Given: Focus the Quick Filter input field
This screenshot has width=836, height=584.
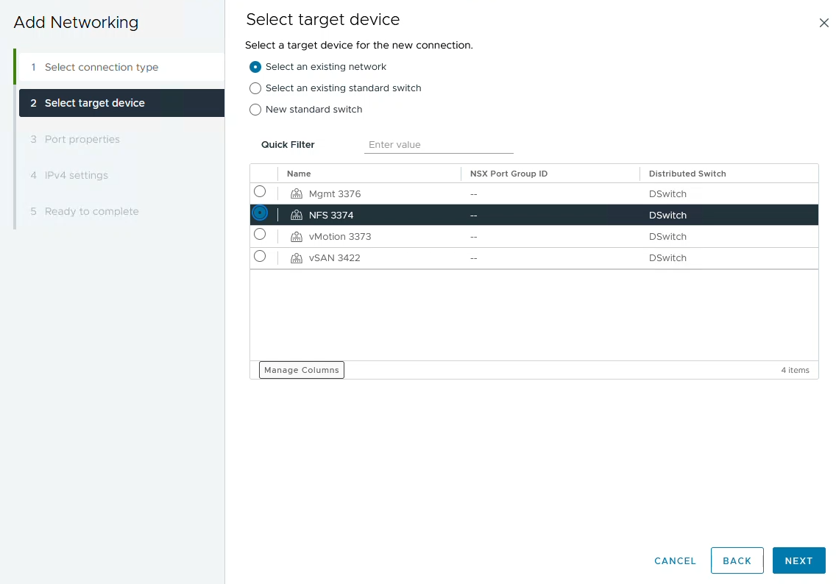Looking at the screenshot, I should 439,145.
